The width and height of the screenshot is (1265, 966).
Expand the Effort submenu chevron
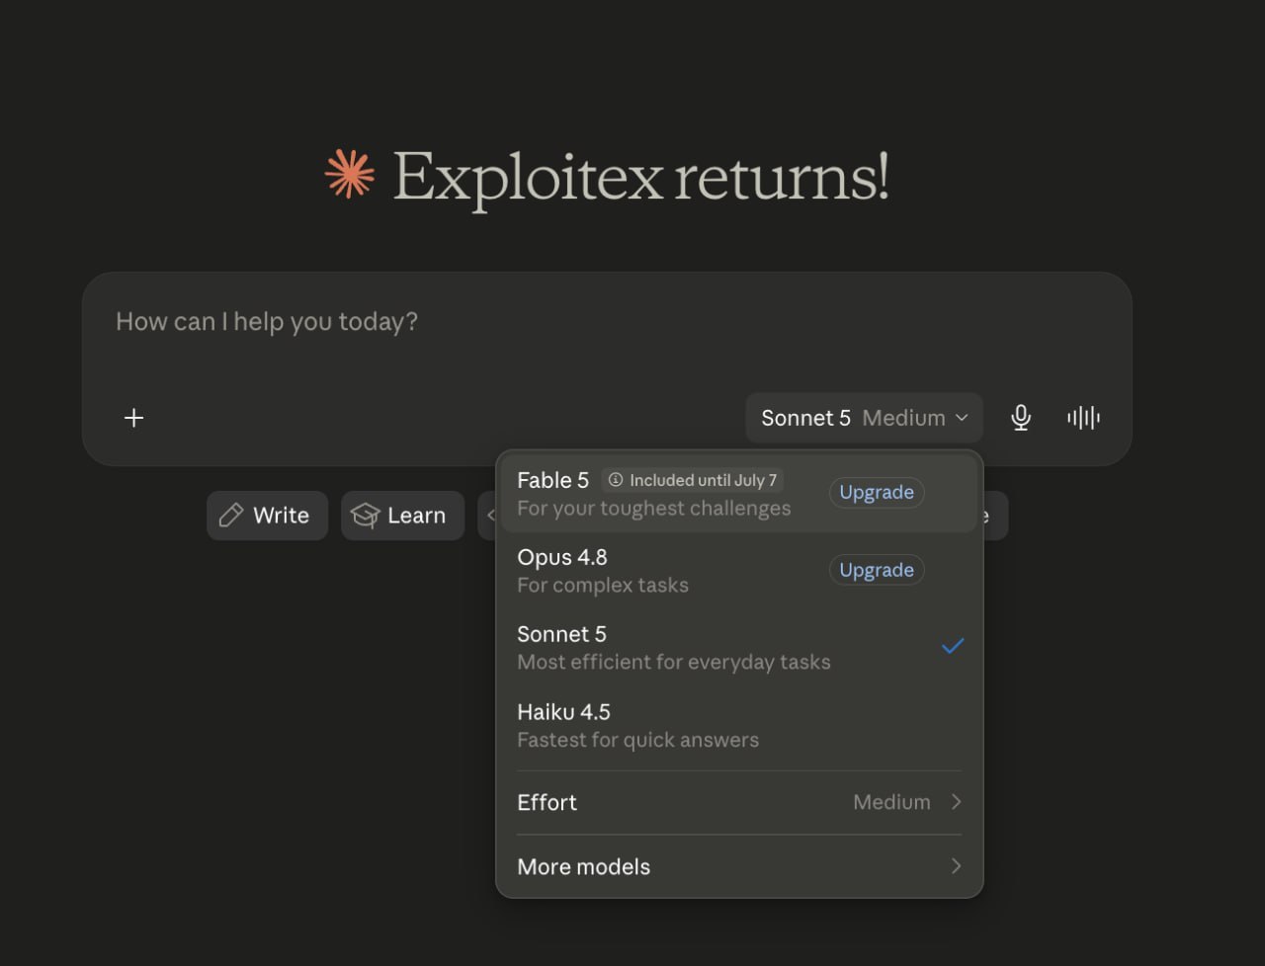tap(956, 802)
